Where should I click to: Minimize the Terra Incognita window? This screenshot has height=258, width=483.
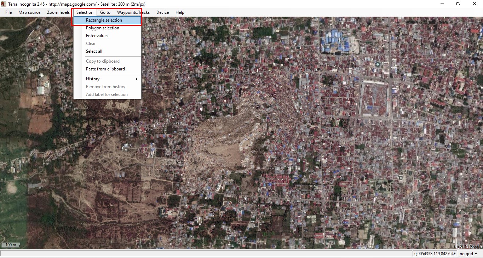(442, 4)
